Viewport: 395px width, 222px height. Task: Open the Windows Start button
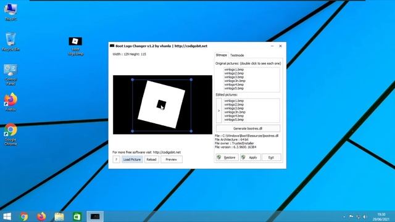(7, 216)
